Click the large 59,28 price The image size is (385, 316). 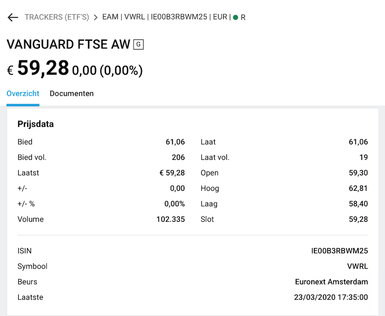coord(43,68)
